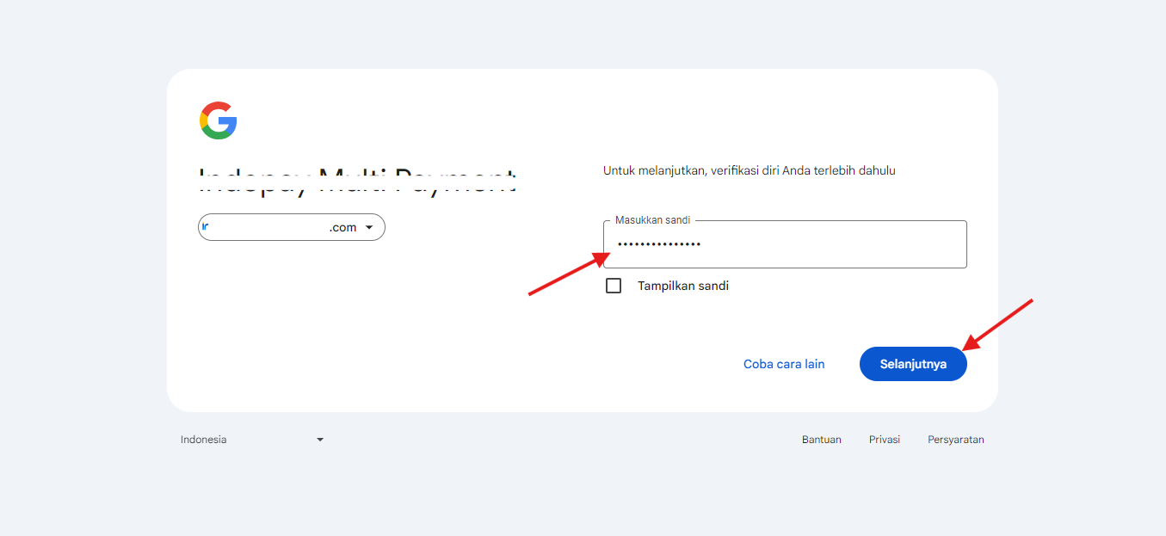Click inside the Masukkan sandi password field
1166x536 pixels.
click(x=783, y=246)
